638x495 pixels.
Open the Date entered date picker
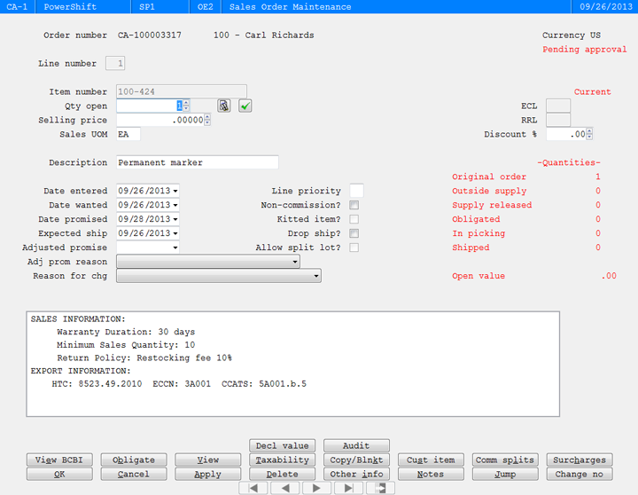[x=175, y=191]
